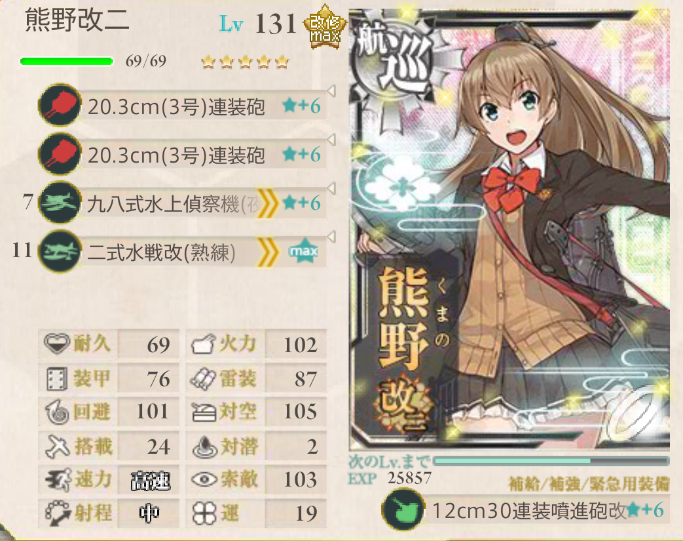683x541 pixels.
Task: Click the first 20.3cm(3号)連装砲 red gun icon
Action: point(60,105)
